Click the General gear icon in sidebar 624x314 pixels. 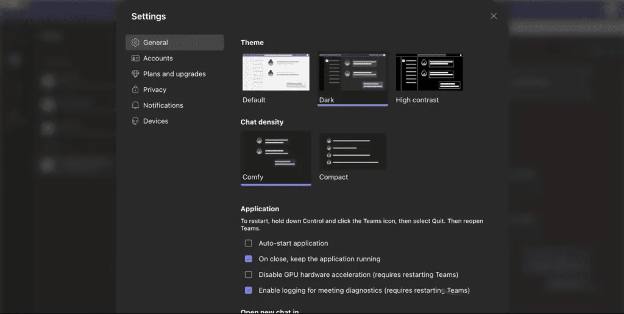pyautogui.click(x=135, y=43)
